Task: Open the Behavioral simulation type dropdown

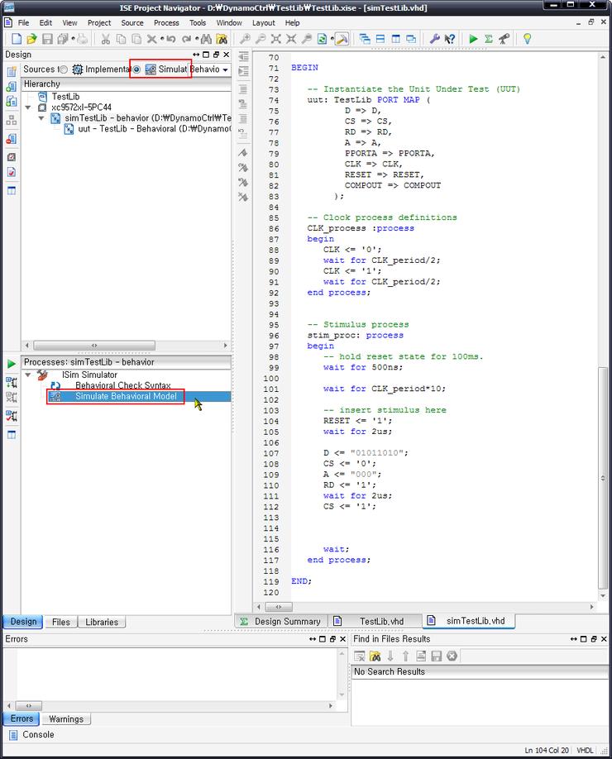Action: tap(225, 70)
